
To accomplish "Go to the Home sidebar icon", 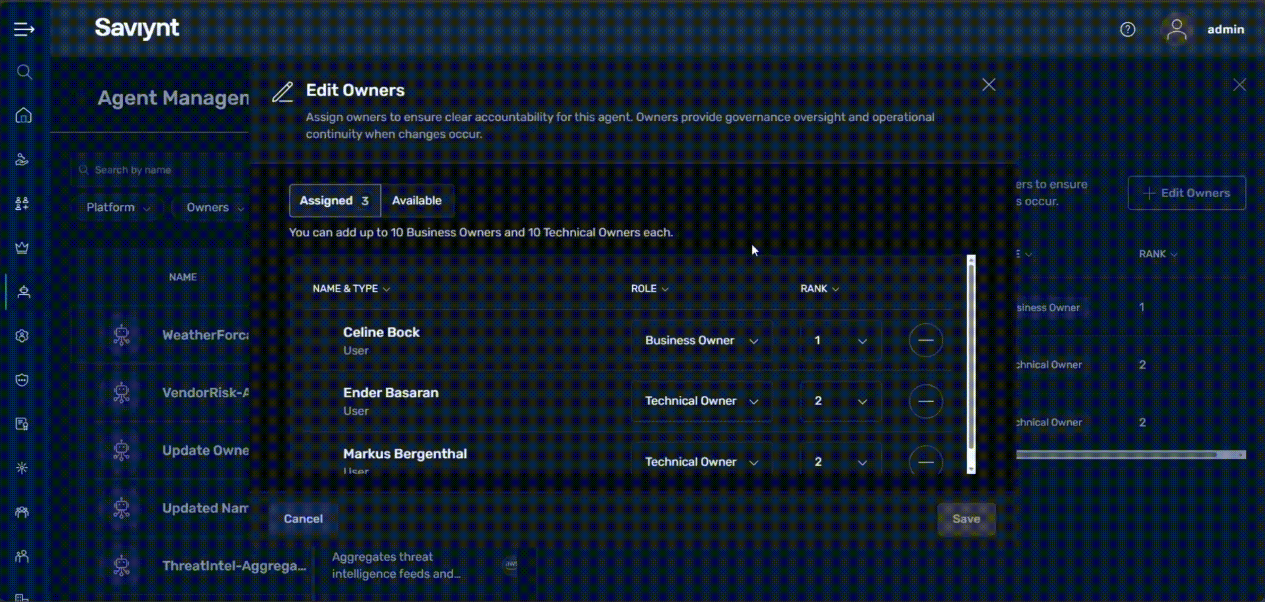I will pyautogui.click(x=23, y=116).
